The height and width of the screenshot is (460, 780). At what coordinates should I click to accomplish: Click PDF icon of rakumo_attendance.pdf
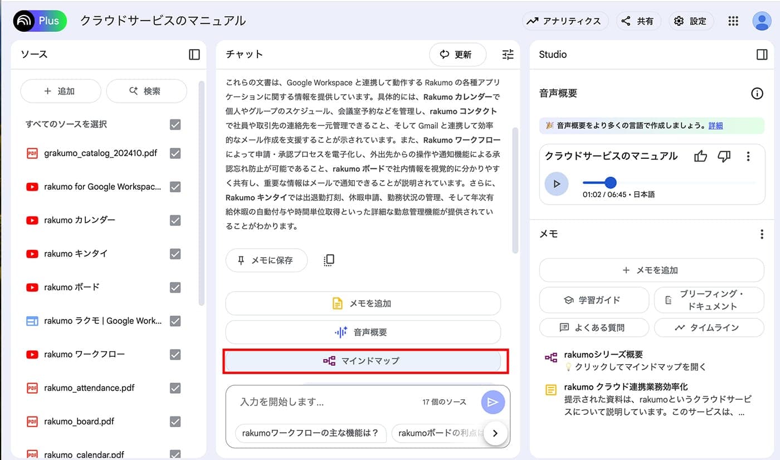[x=32, y=388]
